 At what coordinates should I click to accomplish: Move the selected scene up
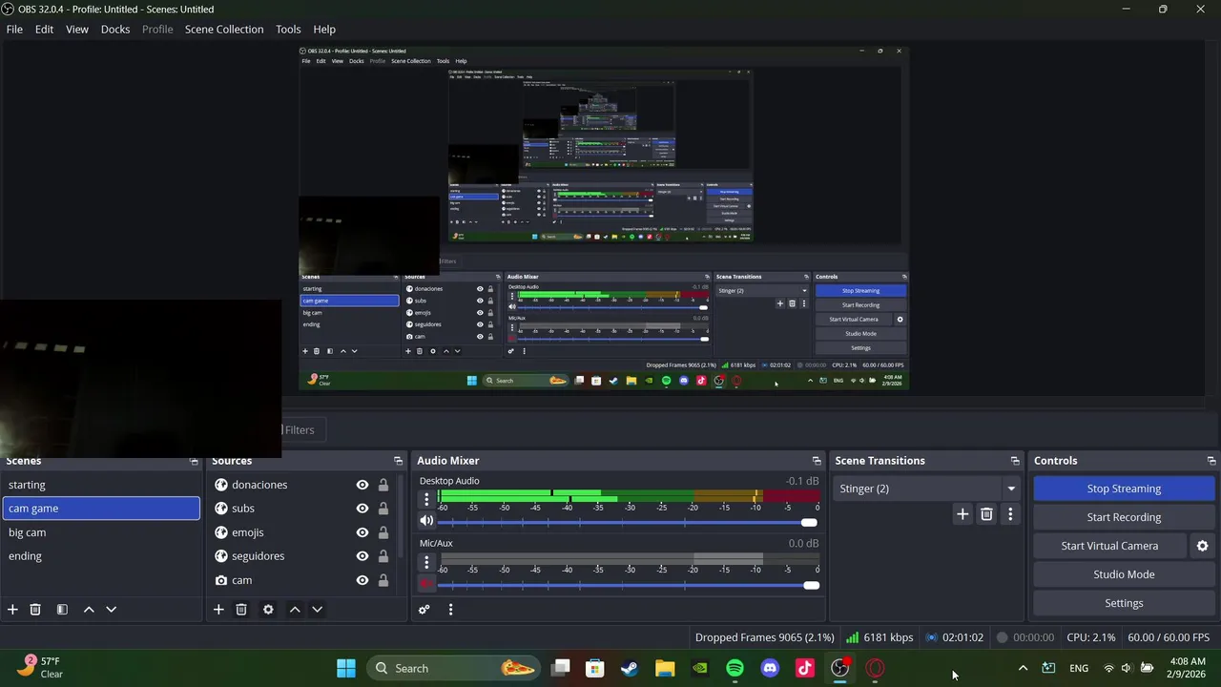89,610
